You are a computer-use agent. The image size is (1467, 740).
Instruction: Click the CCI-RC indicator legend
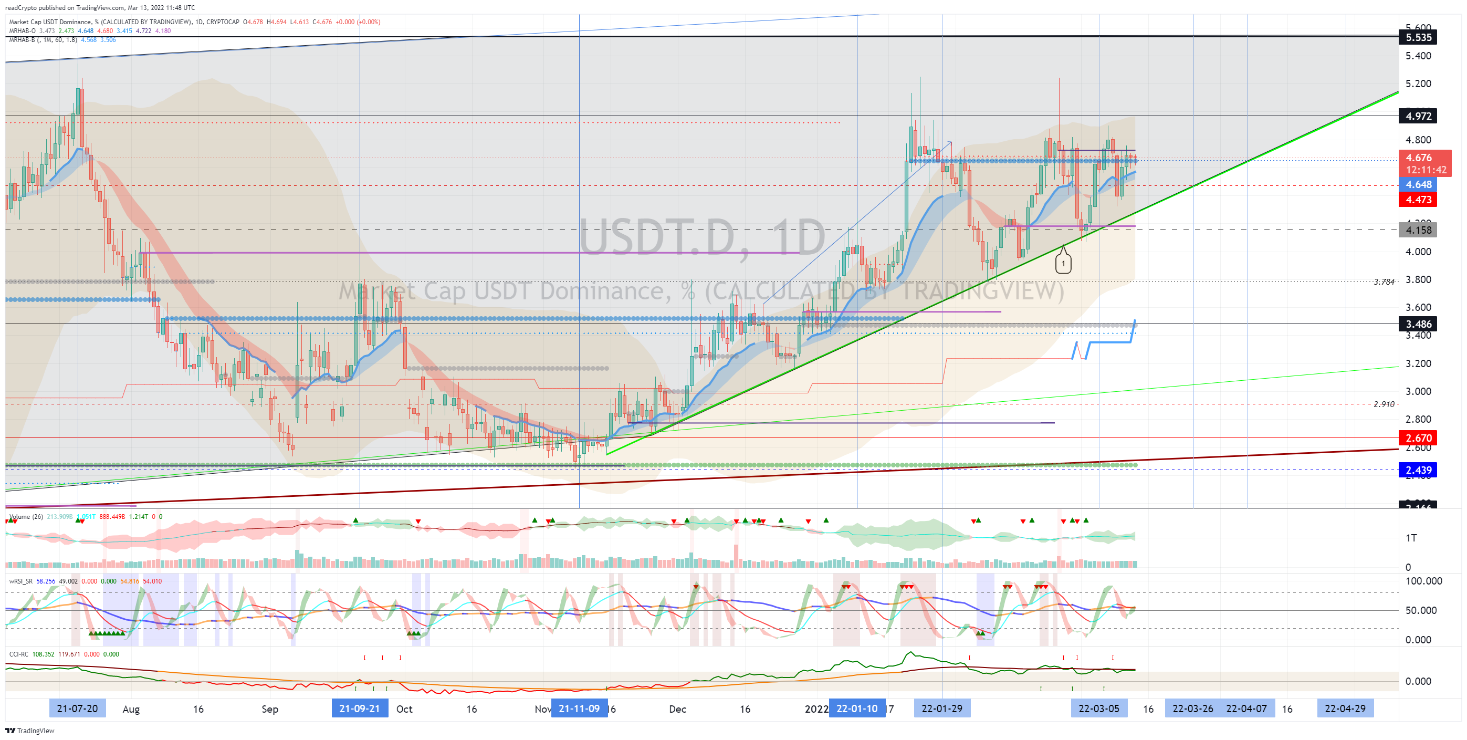[65, 654]
